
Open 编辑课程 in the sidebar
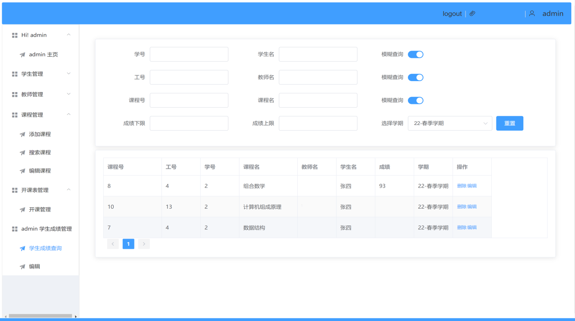tap(40, 171)
